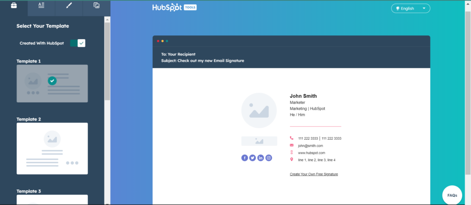Viewport: 471px width, 205px height.
Task: Click the Marketer job title text
Action: [x=298, y=102]
